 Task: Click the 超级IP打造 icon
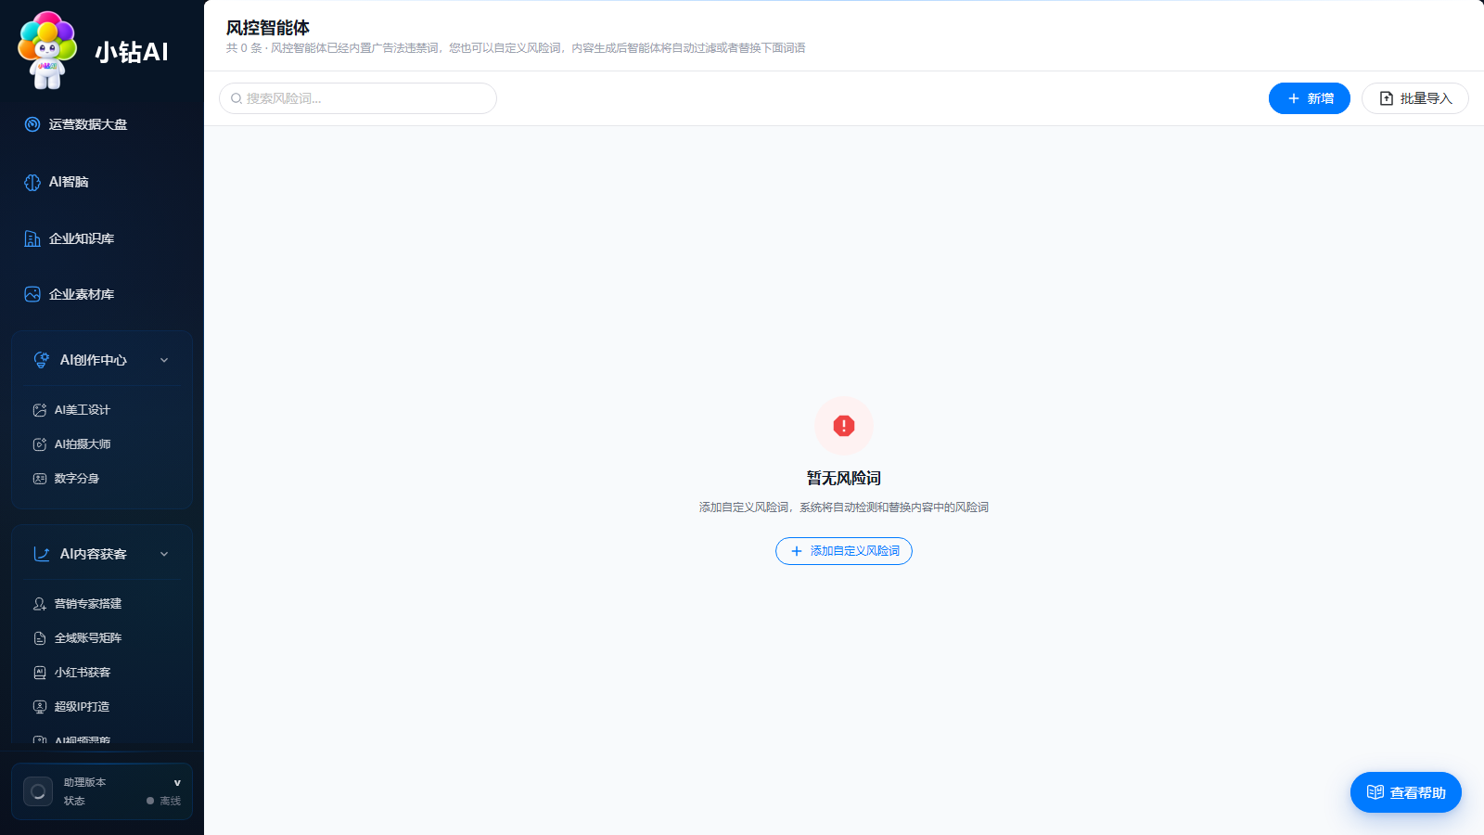click(x=40, y=707)
